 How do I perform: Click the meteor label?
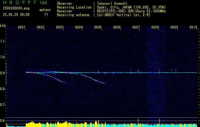point(45,10)
